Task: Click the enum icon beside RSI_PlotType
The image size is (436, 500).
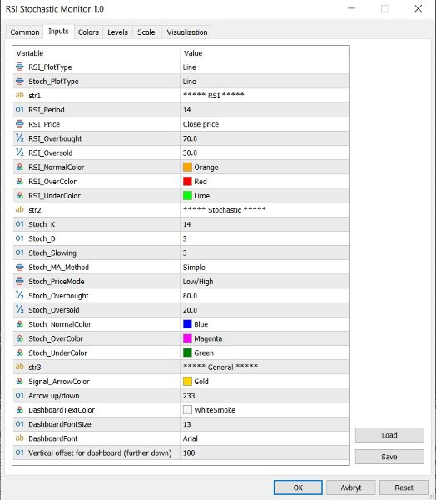Action: (x=20, y=67)
